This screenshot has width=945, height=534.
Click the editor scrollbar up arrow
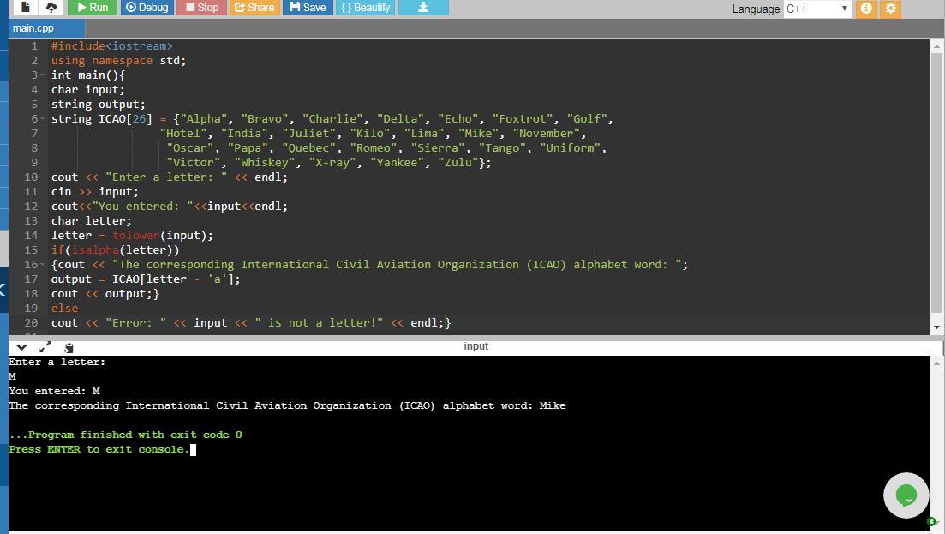[936, 45]
